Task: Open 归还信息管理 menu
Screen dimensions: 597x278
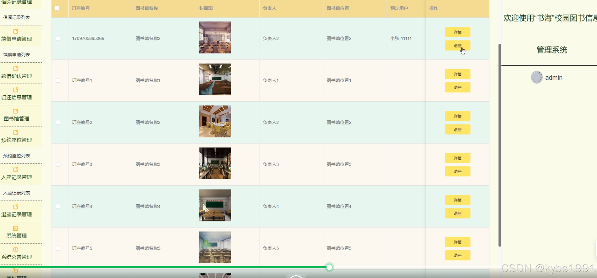Action: (x=17, y=97)
